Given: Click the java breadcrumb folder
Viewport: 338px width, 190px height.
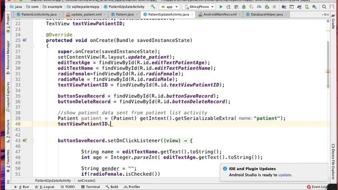Looking at the screenshot, I should point(16,7).
